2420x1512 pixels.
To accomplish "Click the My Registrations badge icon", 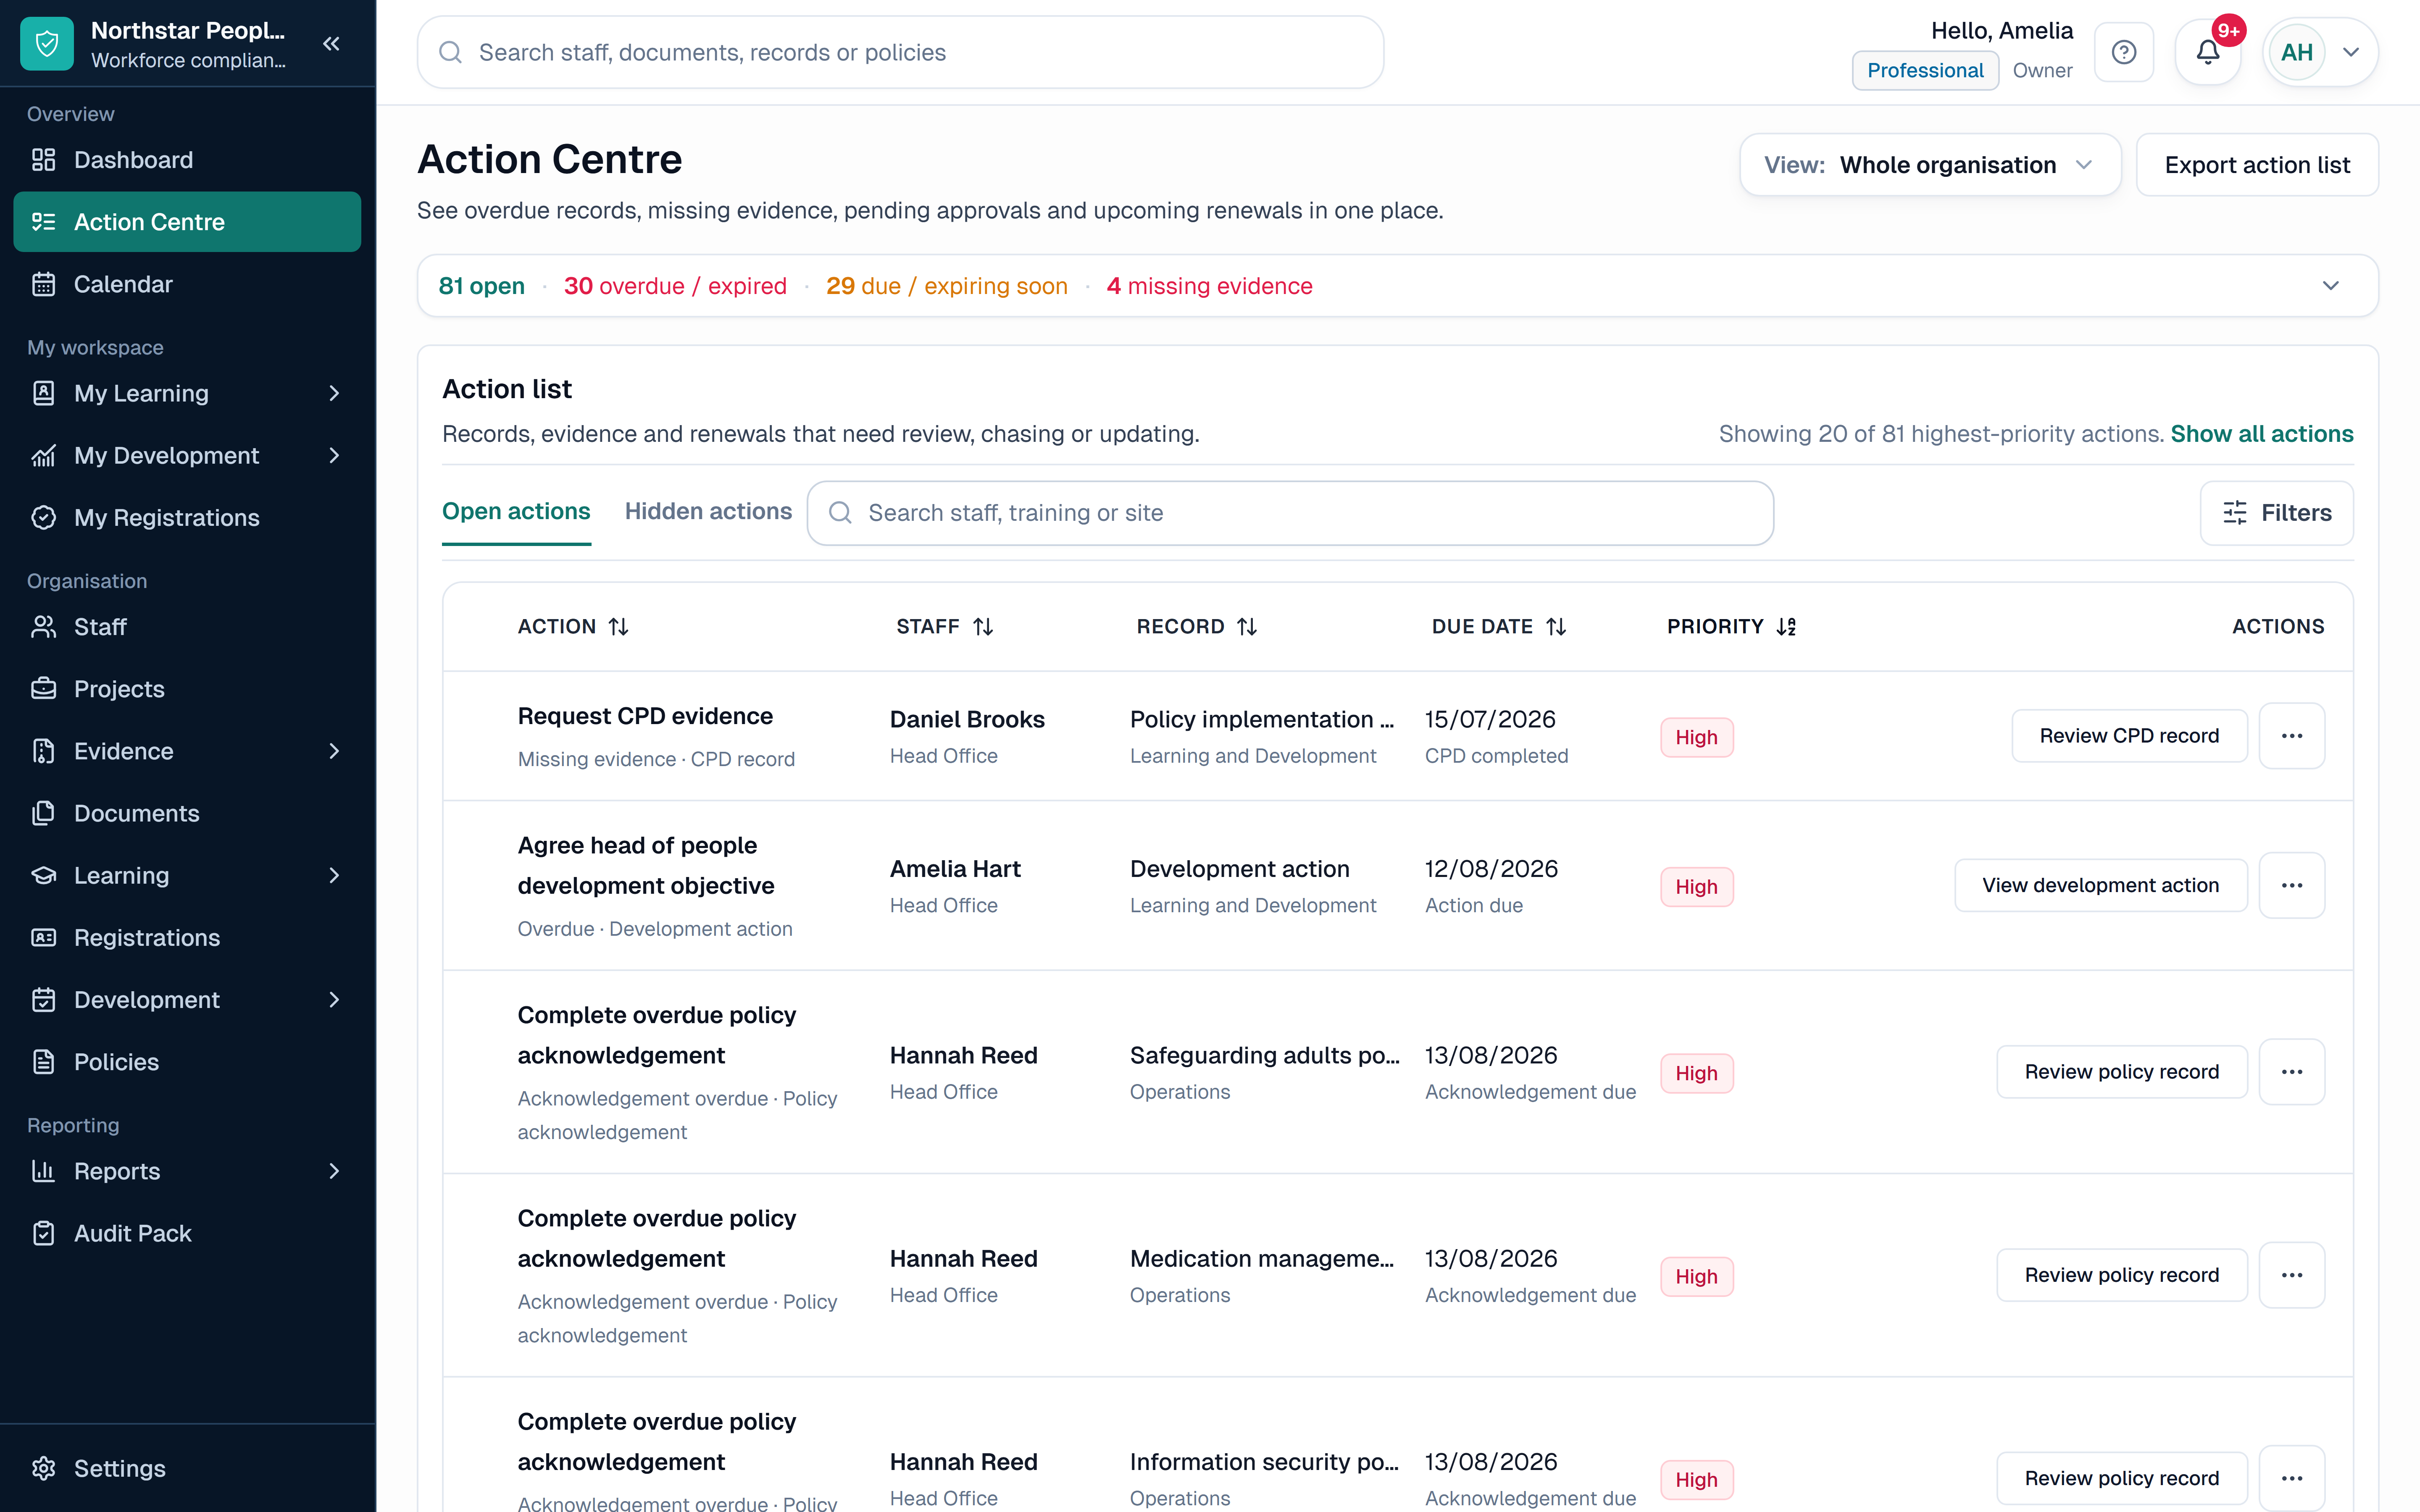I will (x=44, y=517).
